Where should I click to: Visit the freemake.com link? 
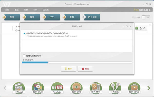tap(142, 10)
